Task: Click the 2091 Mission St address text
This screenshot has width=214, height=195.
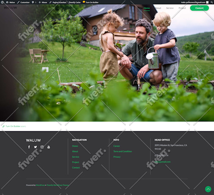Action: [171, 147]
